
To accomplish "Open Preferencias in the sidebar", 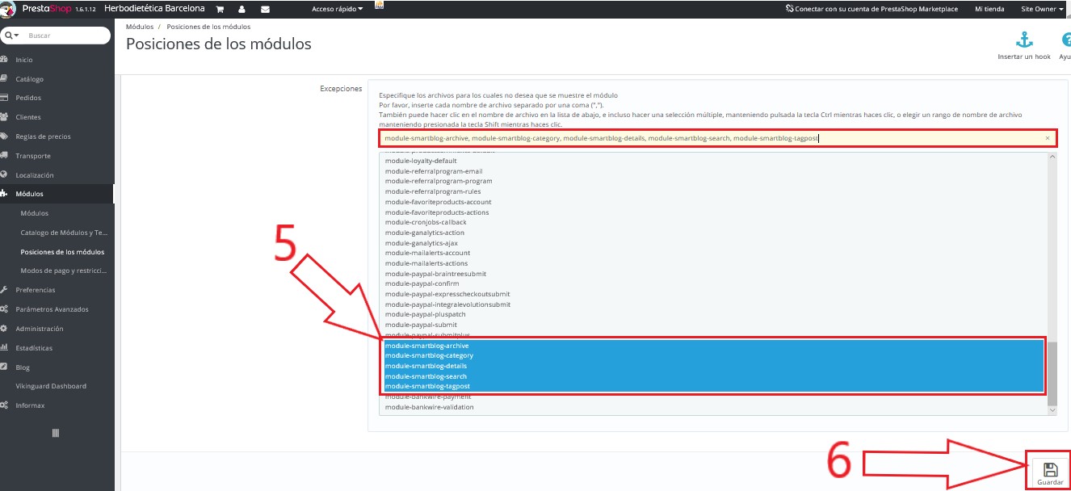I will point(36,290).
